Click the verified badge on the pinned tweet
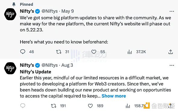 [x=38, y=11]
